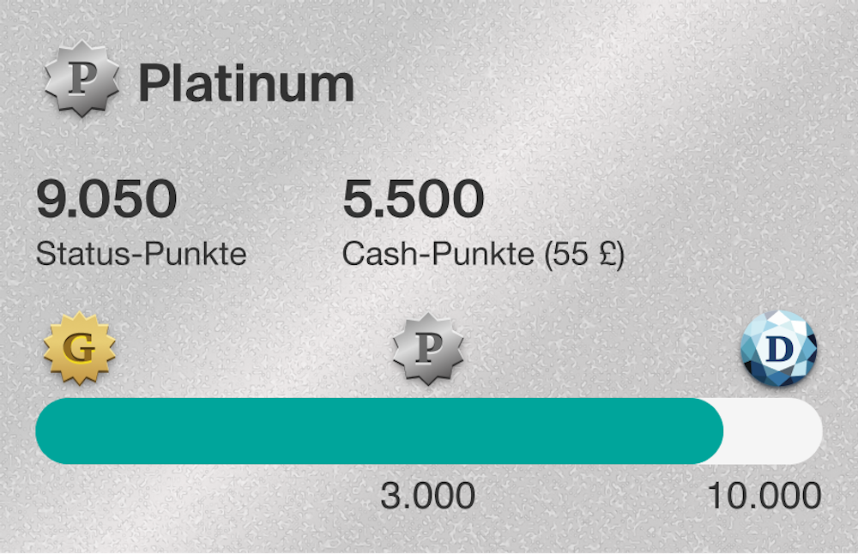
Task: Tap the Status-Punkte label
Action: coord(142,254)
